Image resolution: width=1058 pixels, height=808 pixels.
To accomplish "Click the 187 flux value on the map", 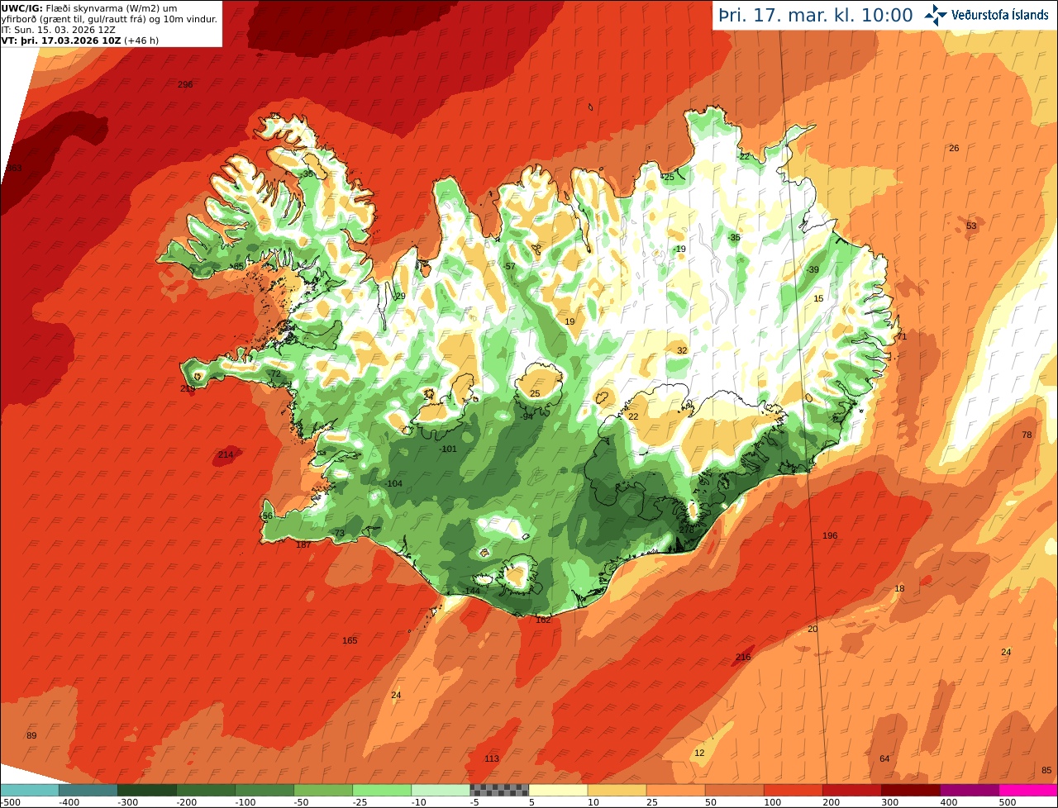I will [x=303, y=544].
